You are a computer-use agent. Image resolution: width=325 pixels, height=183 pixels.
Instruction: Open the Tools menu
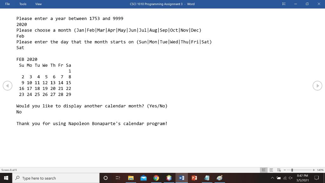pos(23,4)
